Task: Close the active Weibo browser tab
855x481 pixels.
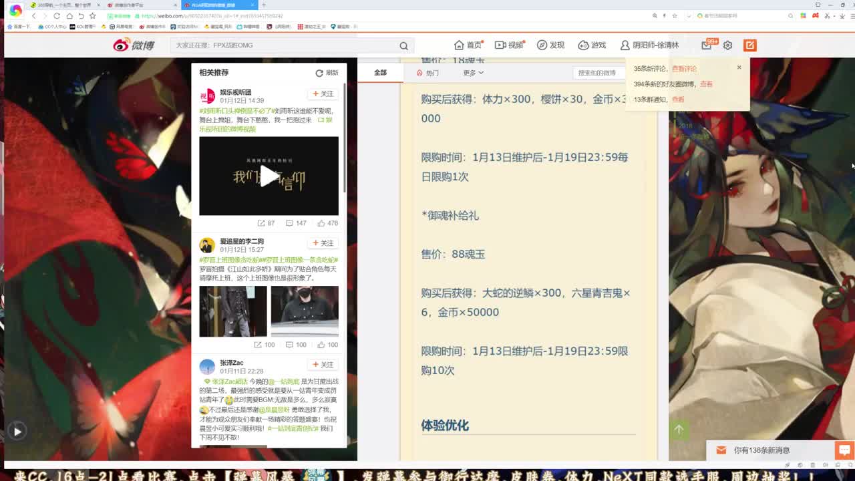Action: (252, 5)
